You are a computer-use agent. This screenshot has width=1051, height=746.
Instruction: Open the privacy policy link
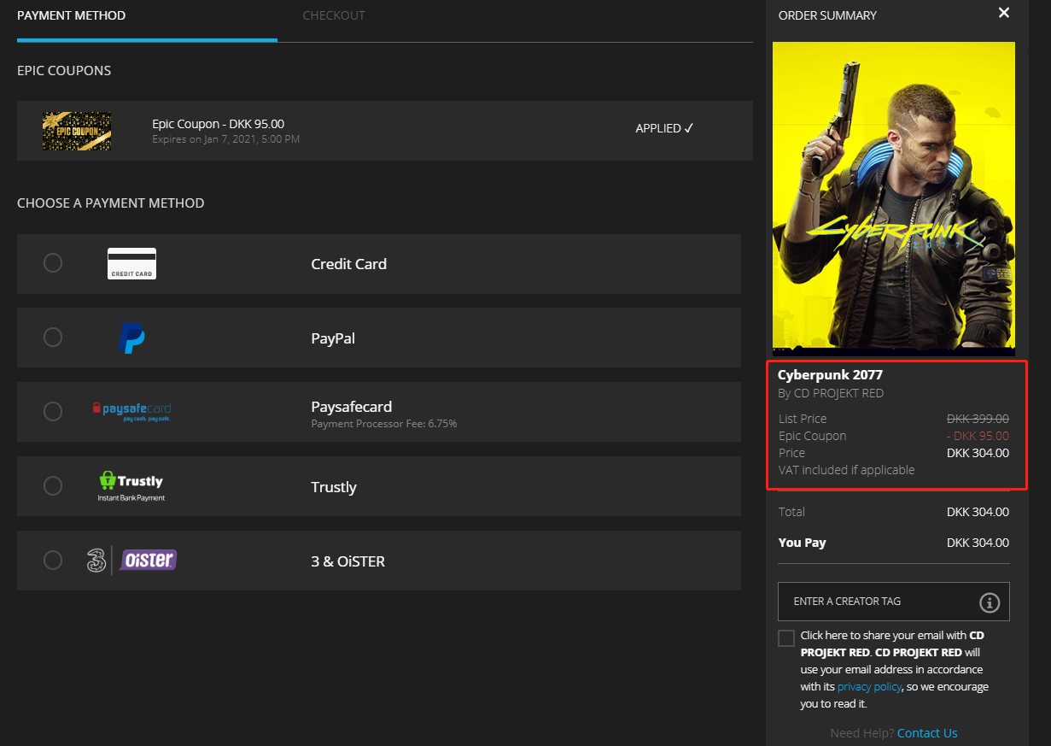[869, 686]
